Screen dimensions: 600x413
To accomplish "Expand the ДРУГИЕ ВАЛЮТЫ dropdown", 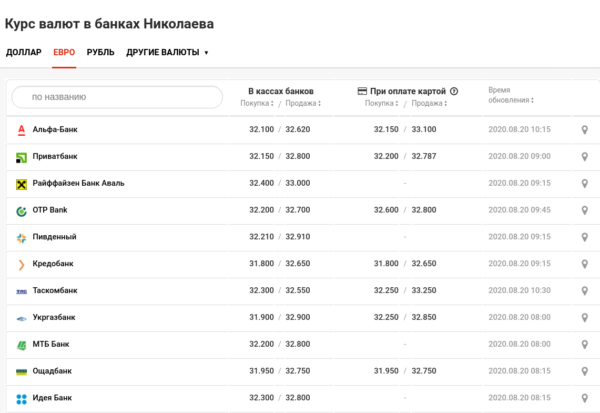I will (167, 53).
